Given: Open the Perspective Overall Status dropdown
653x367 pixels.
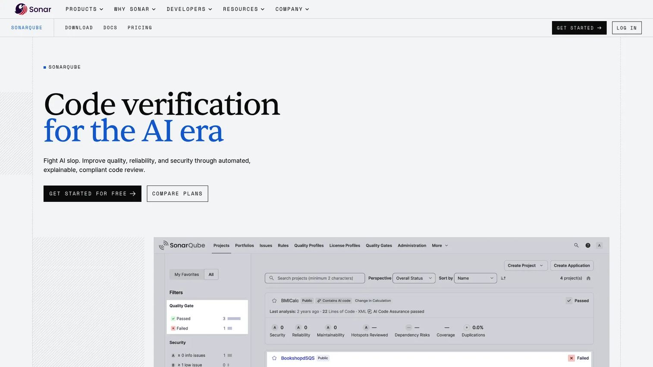Looking at the screenshot, I should point(414,278).
